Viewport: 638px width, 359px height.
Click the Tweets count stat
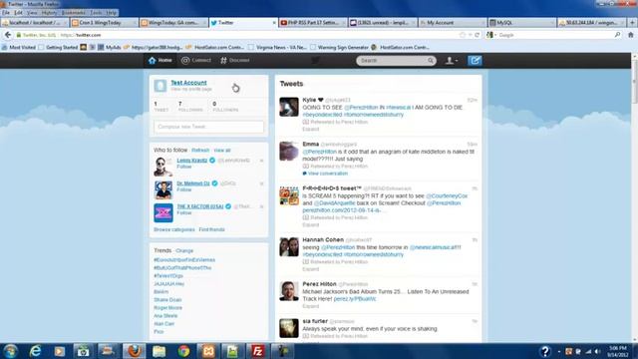point(160,107)
